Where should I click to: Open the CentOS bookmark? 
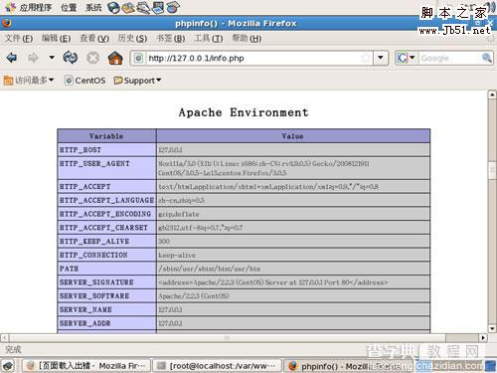[85, 81]
